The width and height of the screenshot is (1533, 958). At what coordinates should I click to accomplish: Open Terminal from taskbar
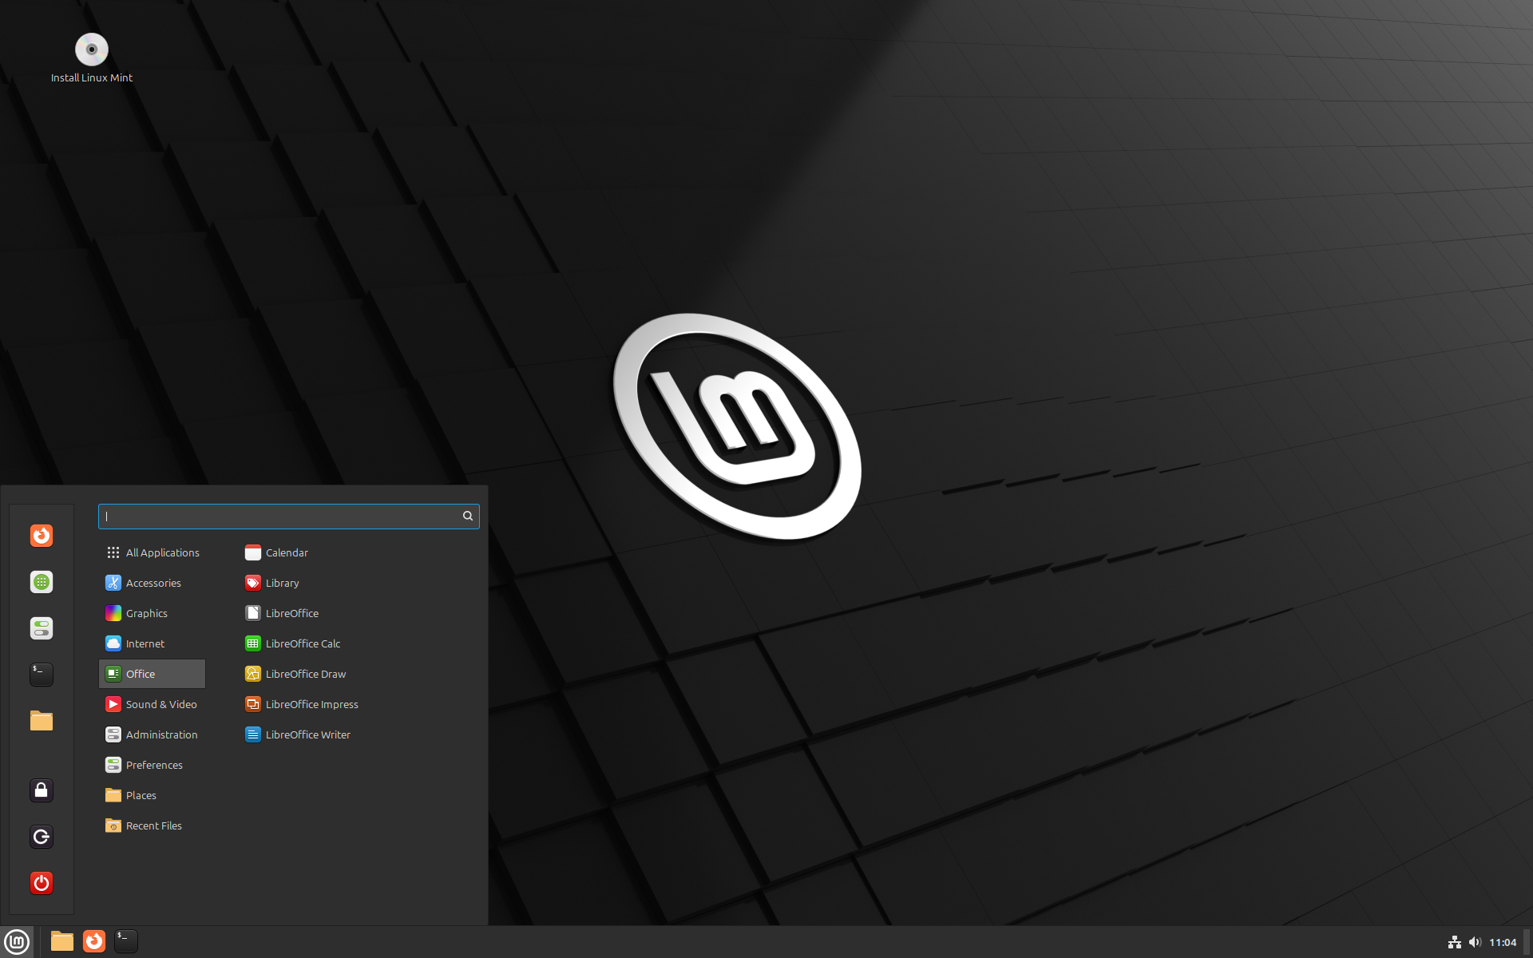click(125, 940)
